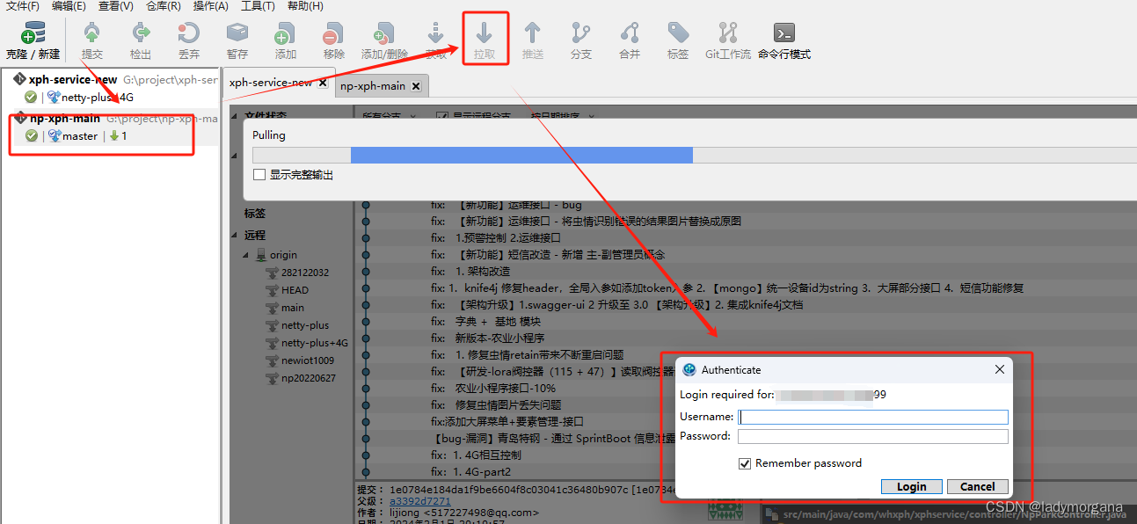Open the 帮助(H) (Help) menu

305,6
